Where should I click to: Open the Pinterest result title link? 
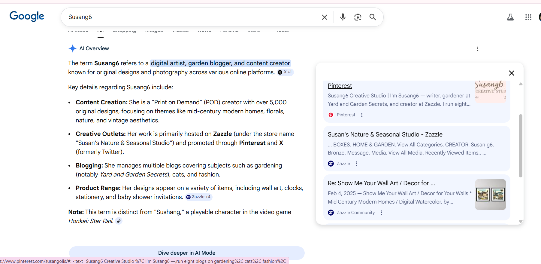click(340, 86)
